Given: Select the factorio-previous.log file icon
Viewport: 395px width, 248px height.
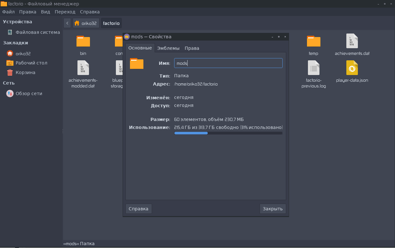Looking at the screenshot, I should click(314, 68).
